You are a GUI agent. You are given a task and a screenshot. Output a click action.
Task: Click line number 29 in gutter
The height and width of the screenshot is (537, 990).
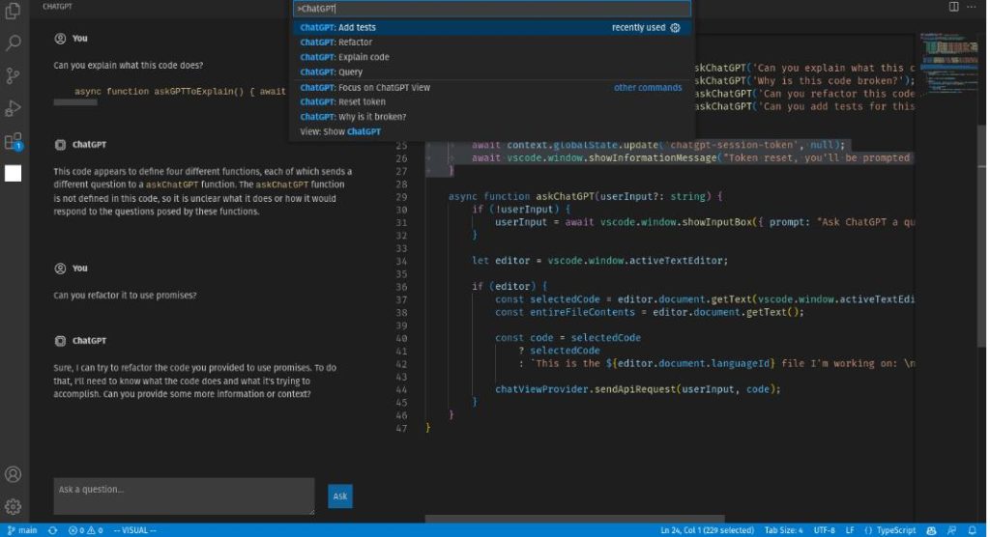point(401,197)
